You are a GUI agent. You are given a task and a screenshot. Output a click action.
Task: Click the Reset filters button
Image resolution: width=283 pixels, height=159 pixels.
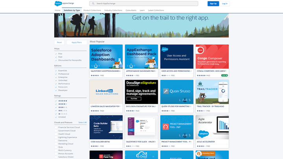59,42
